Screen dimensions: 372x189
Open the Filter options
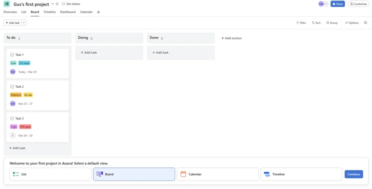pos(301,23)
